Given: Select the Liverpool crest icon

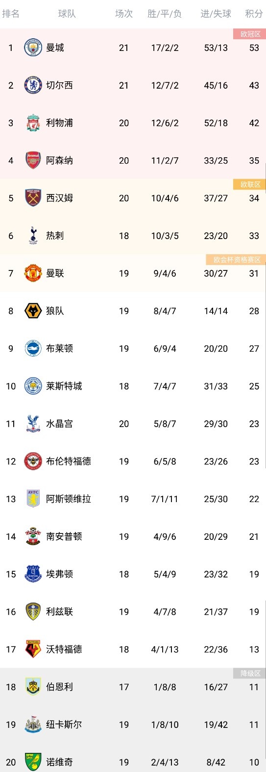Looking at the screenshot, I should pos(33,123).
